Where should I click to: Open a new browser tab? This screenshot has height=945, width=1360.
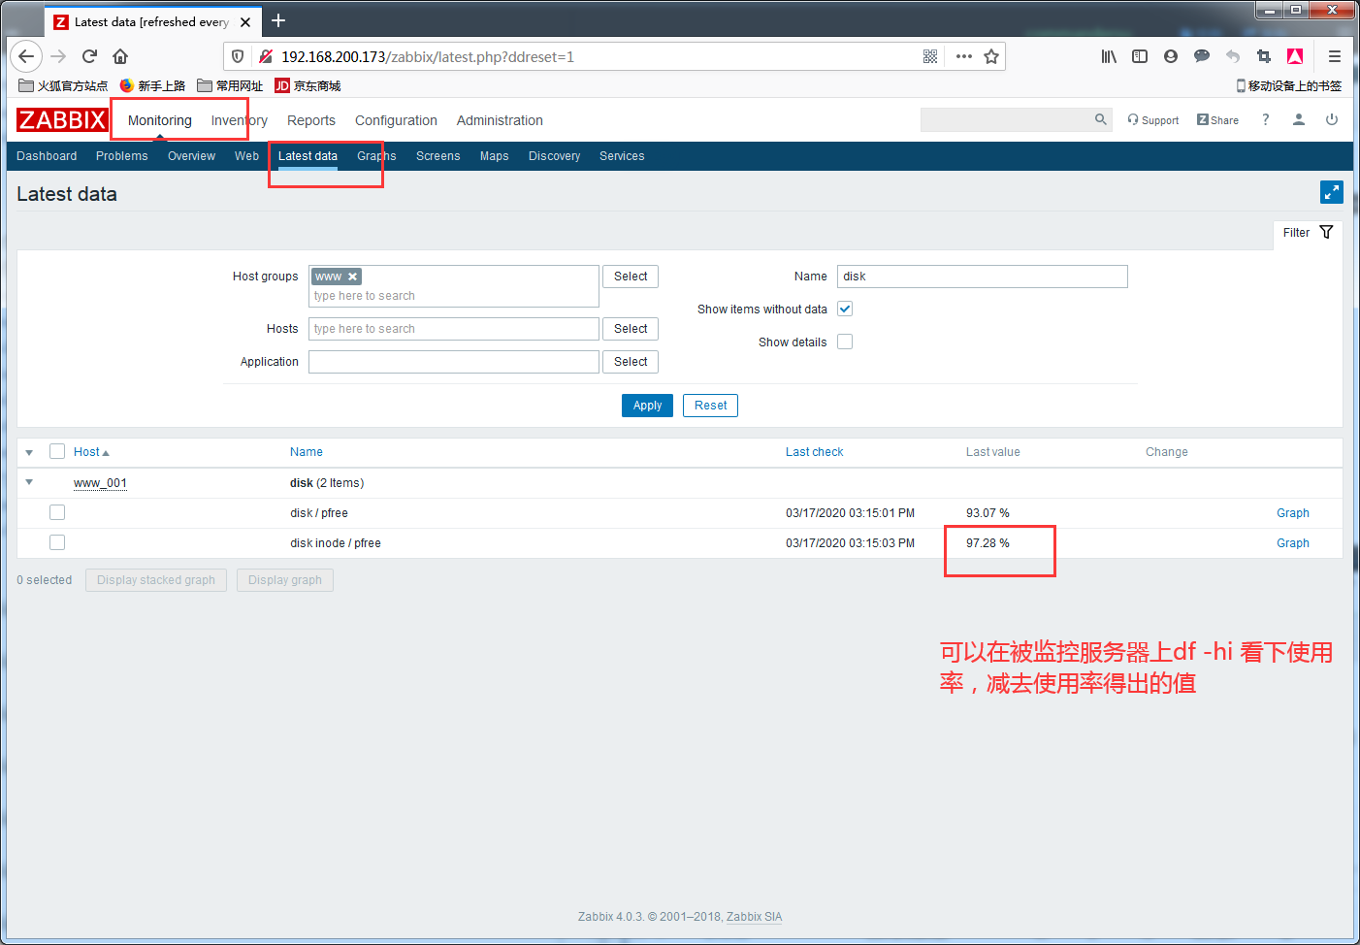[x=278, y=20]
